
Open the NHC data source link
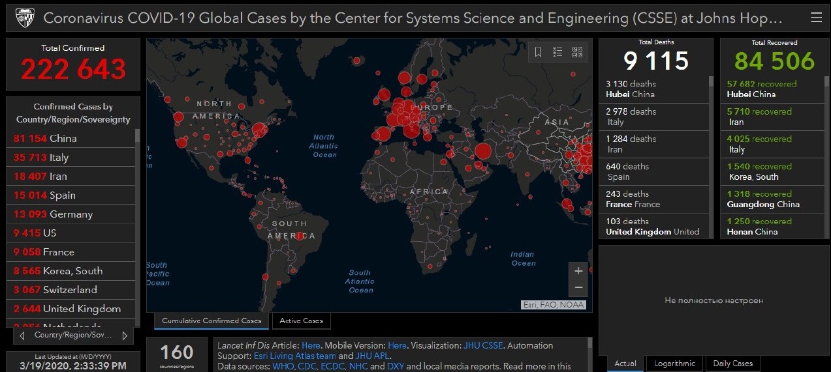(358, 367)
